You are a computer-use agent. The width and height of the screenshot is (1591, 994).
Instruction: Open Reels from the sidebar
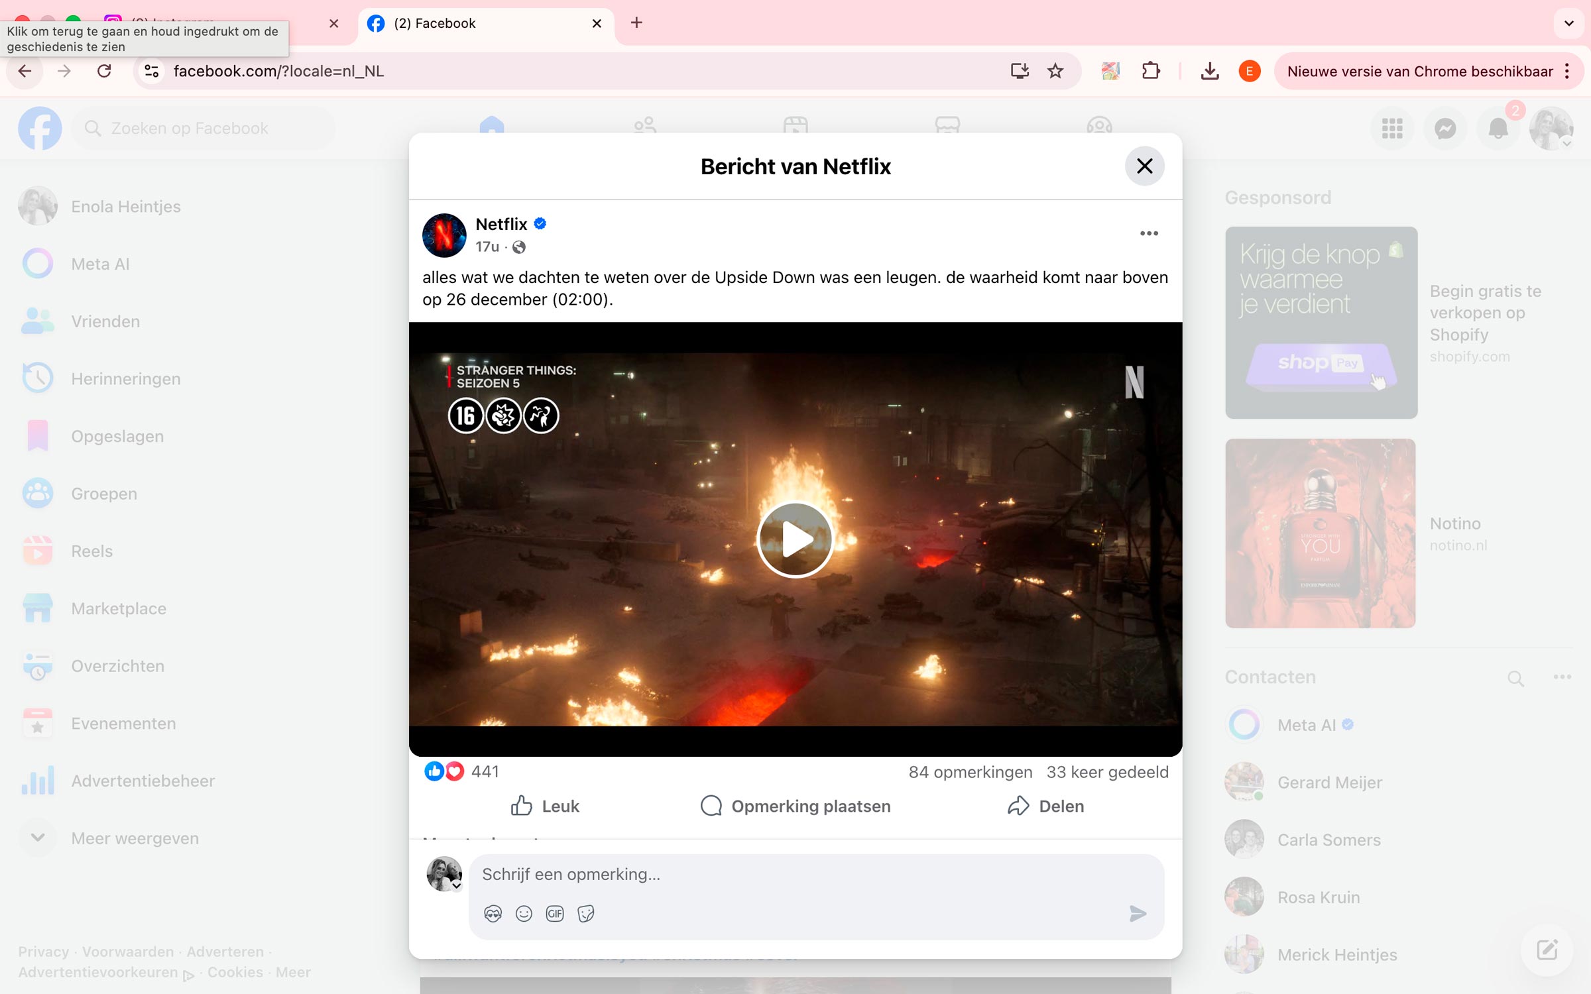coord(92,551)
